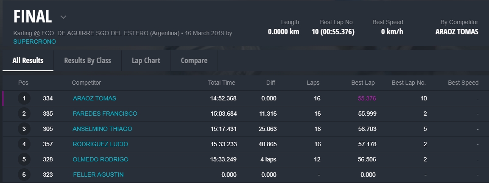Click ANSELMINO THIAGO competitor name
489x183 pixels.
pyautogui.click(x=102, y=129)
